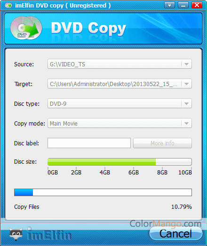Click the title bar app icon
The width and height of the screenshot is (207, 246).
click(8, 6)
